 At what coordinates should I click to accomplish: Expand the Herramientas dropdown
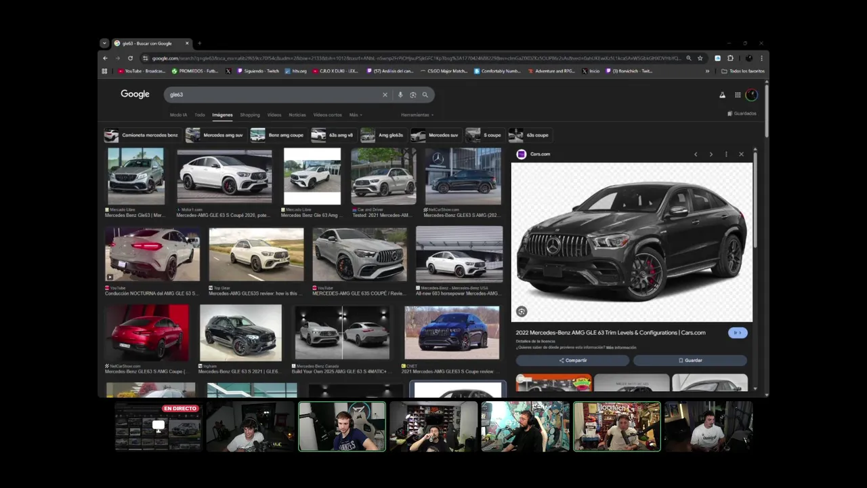click(417, 115)
